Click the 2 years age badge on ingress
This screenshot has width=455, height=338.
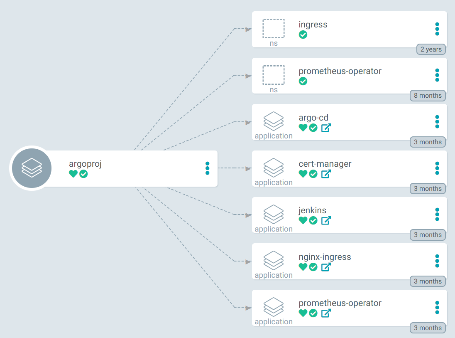[431, 49]
